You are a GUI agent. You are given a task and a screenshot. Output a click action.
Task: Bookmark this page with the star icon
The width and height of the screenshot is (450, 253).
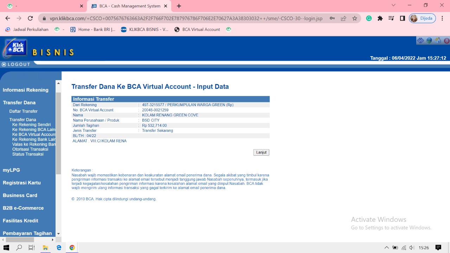click(x=355, y=18)
